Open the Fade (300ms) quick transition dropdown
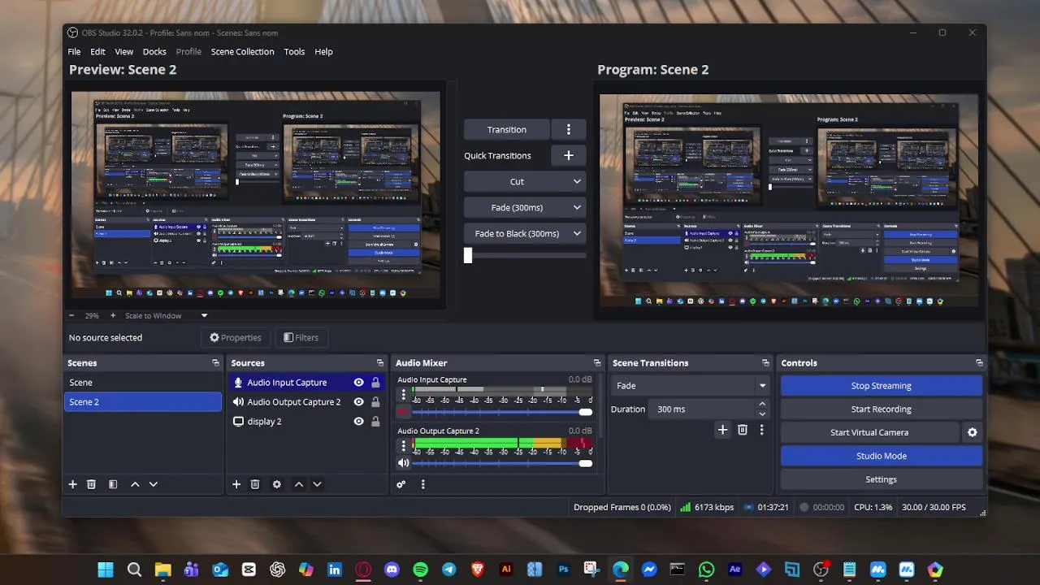This screenshot has height=585, width=1040. pos(524,207)
